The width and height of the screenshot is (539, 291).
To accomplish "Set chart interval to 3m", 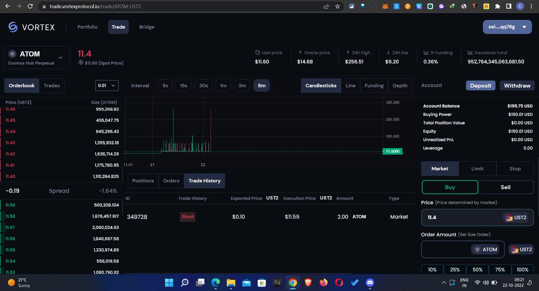I will (242, 85).
